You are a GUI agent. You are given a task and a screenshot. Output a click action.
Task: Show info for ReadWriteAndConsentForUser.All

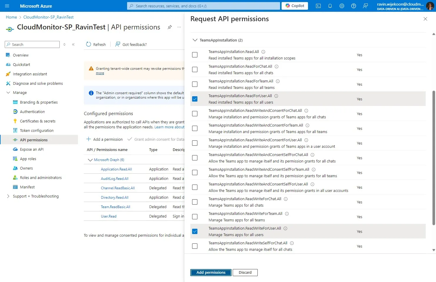(x=306, y=140)
